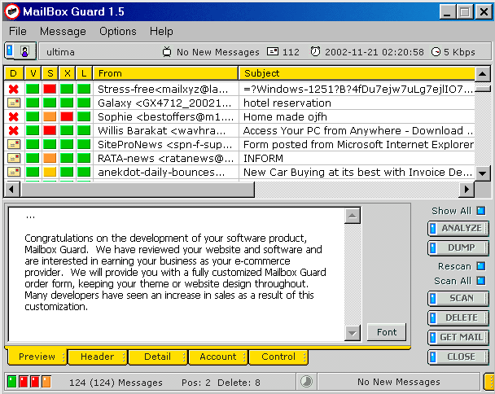Sort by the S column header
The width and height of the screenshot is (495, 394).
[50, 73]
